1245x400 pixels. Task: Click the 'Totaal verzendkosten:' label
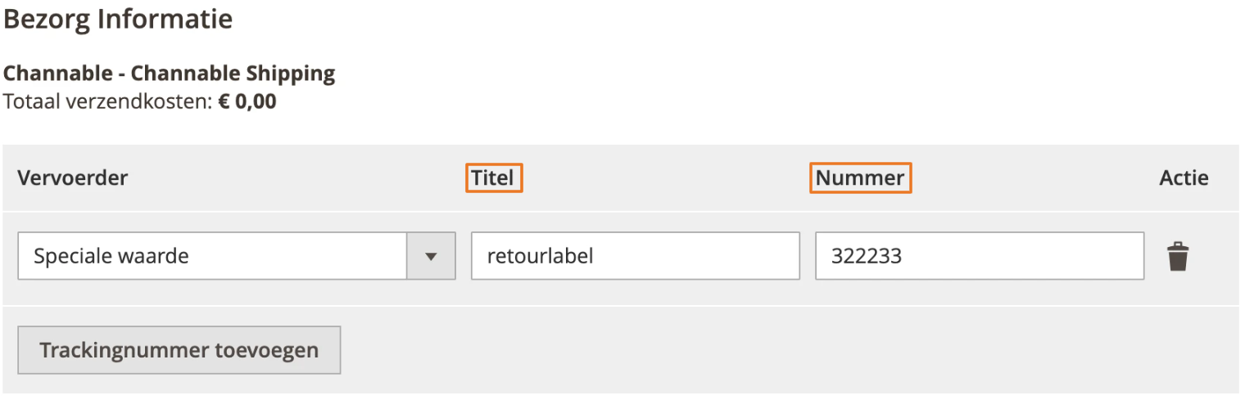pyautogui.click(x=108, y=103)
